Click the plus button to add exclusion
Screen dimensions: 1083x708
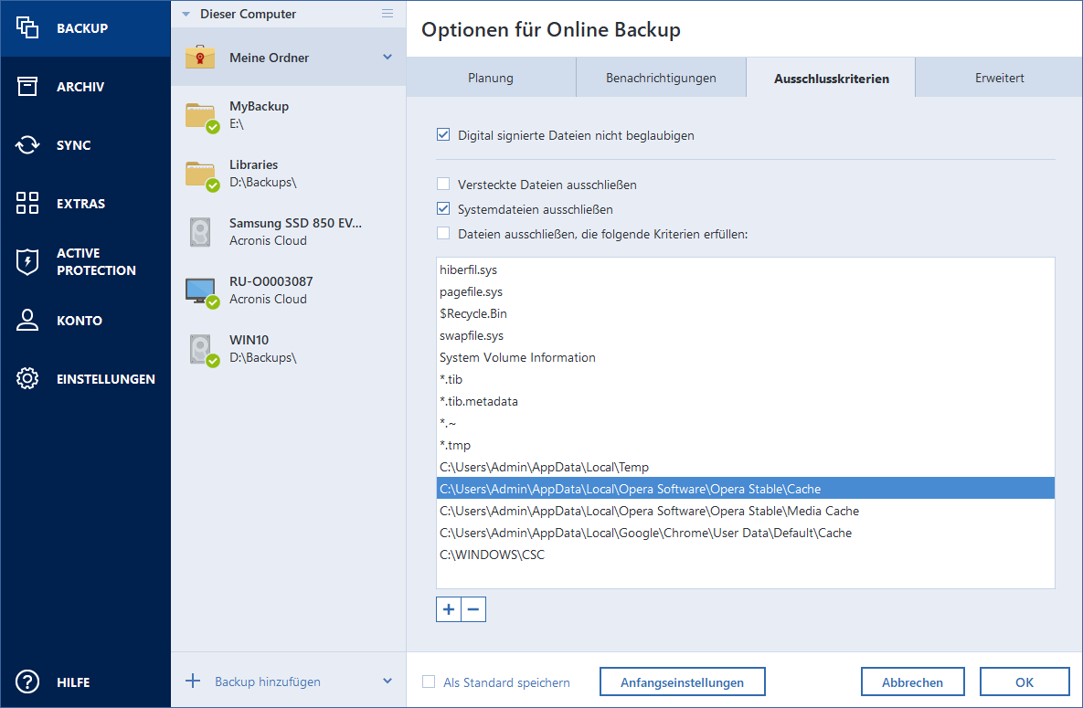[449, 609]
